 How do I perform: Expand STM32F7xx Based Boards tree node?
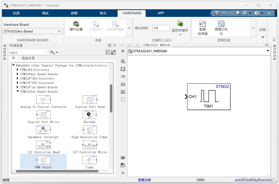pyautogui.click(x=17, y=87)
